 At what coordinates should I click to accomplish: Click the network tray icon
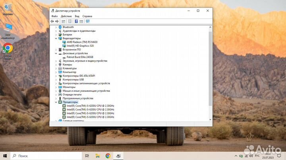point(246,156)
